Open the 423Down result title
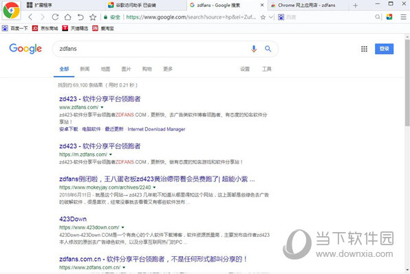This screenshot has width=410, height=274. tap(73, 219)
